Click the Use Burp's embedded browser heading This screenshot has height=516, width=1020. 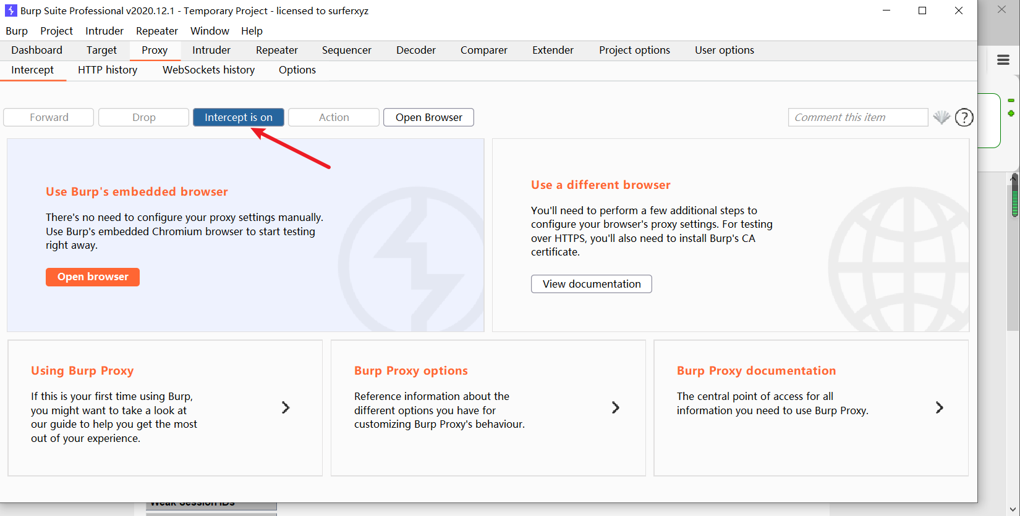coord(137,192)
